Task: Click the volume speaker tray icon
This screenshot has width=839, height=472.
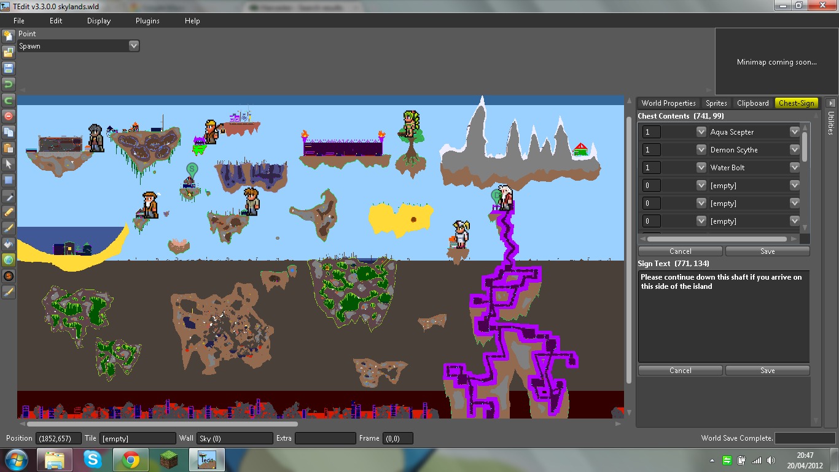Action: coord(771,460)
